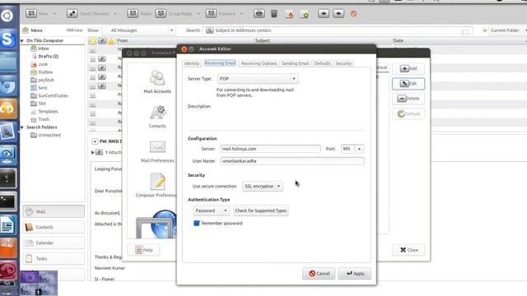
Task: Open the Password authentication type dropdown
Action: (212, 210)
